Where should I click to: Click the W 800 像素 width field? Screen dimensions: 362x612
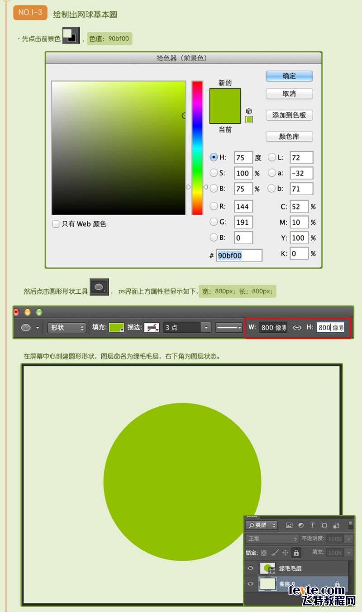tap(273, 327)
